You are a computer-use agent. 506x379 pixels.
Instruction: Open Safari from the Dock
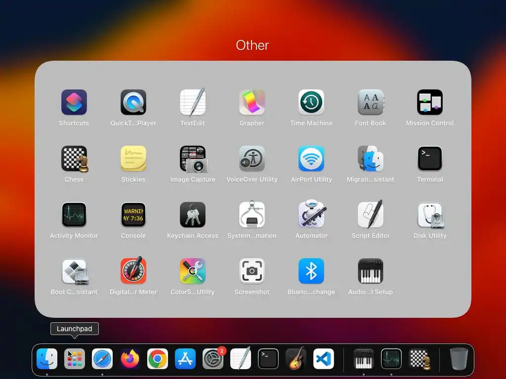point(102,359)
